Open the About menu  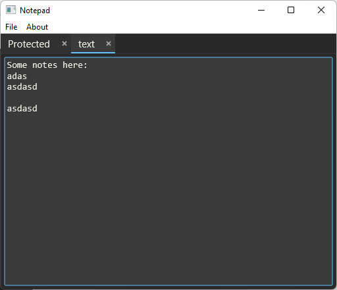(37, 27)
